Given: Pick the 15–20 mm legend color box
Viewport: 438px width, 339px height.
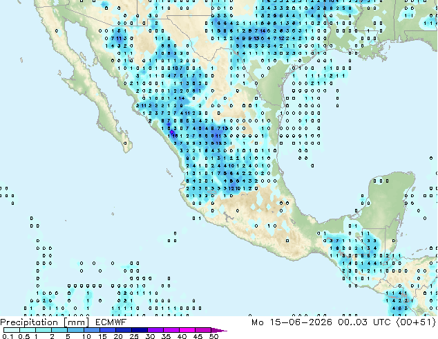Looking at the screenshot, I should 107,330.
